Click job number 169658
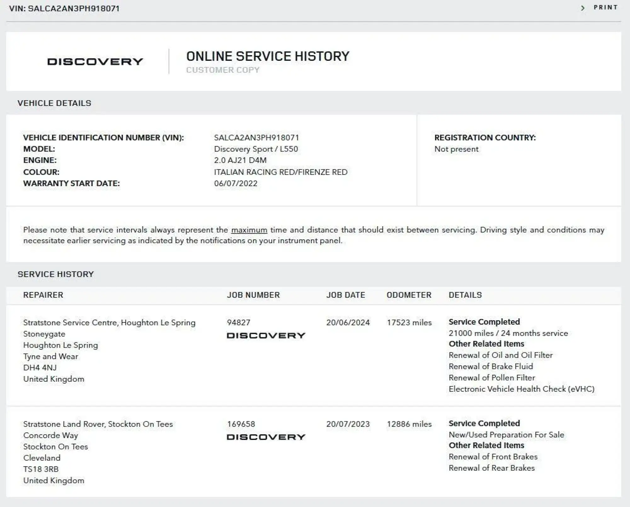The height and width of the screenshot is (507, 630). coord(241,424)
